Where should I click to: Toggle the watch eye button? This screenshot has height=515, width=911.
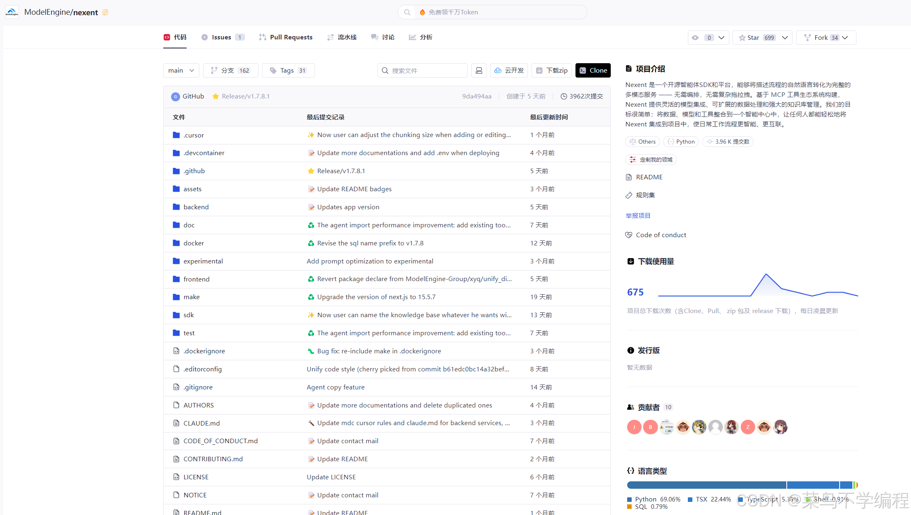point(696,38)
